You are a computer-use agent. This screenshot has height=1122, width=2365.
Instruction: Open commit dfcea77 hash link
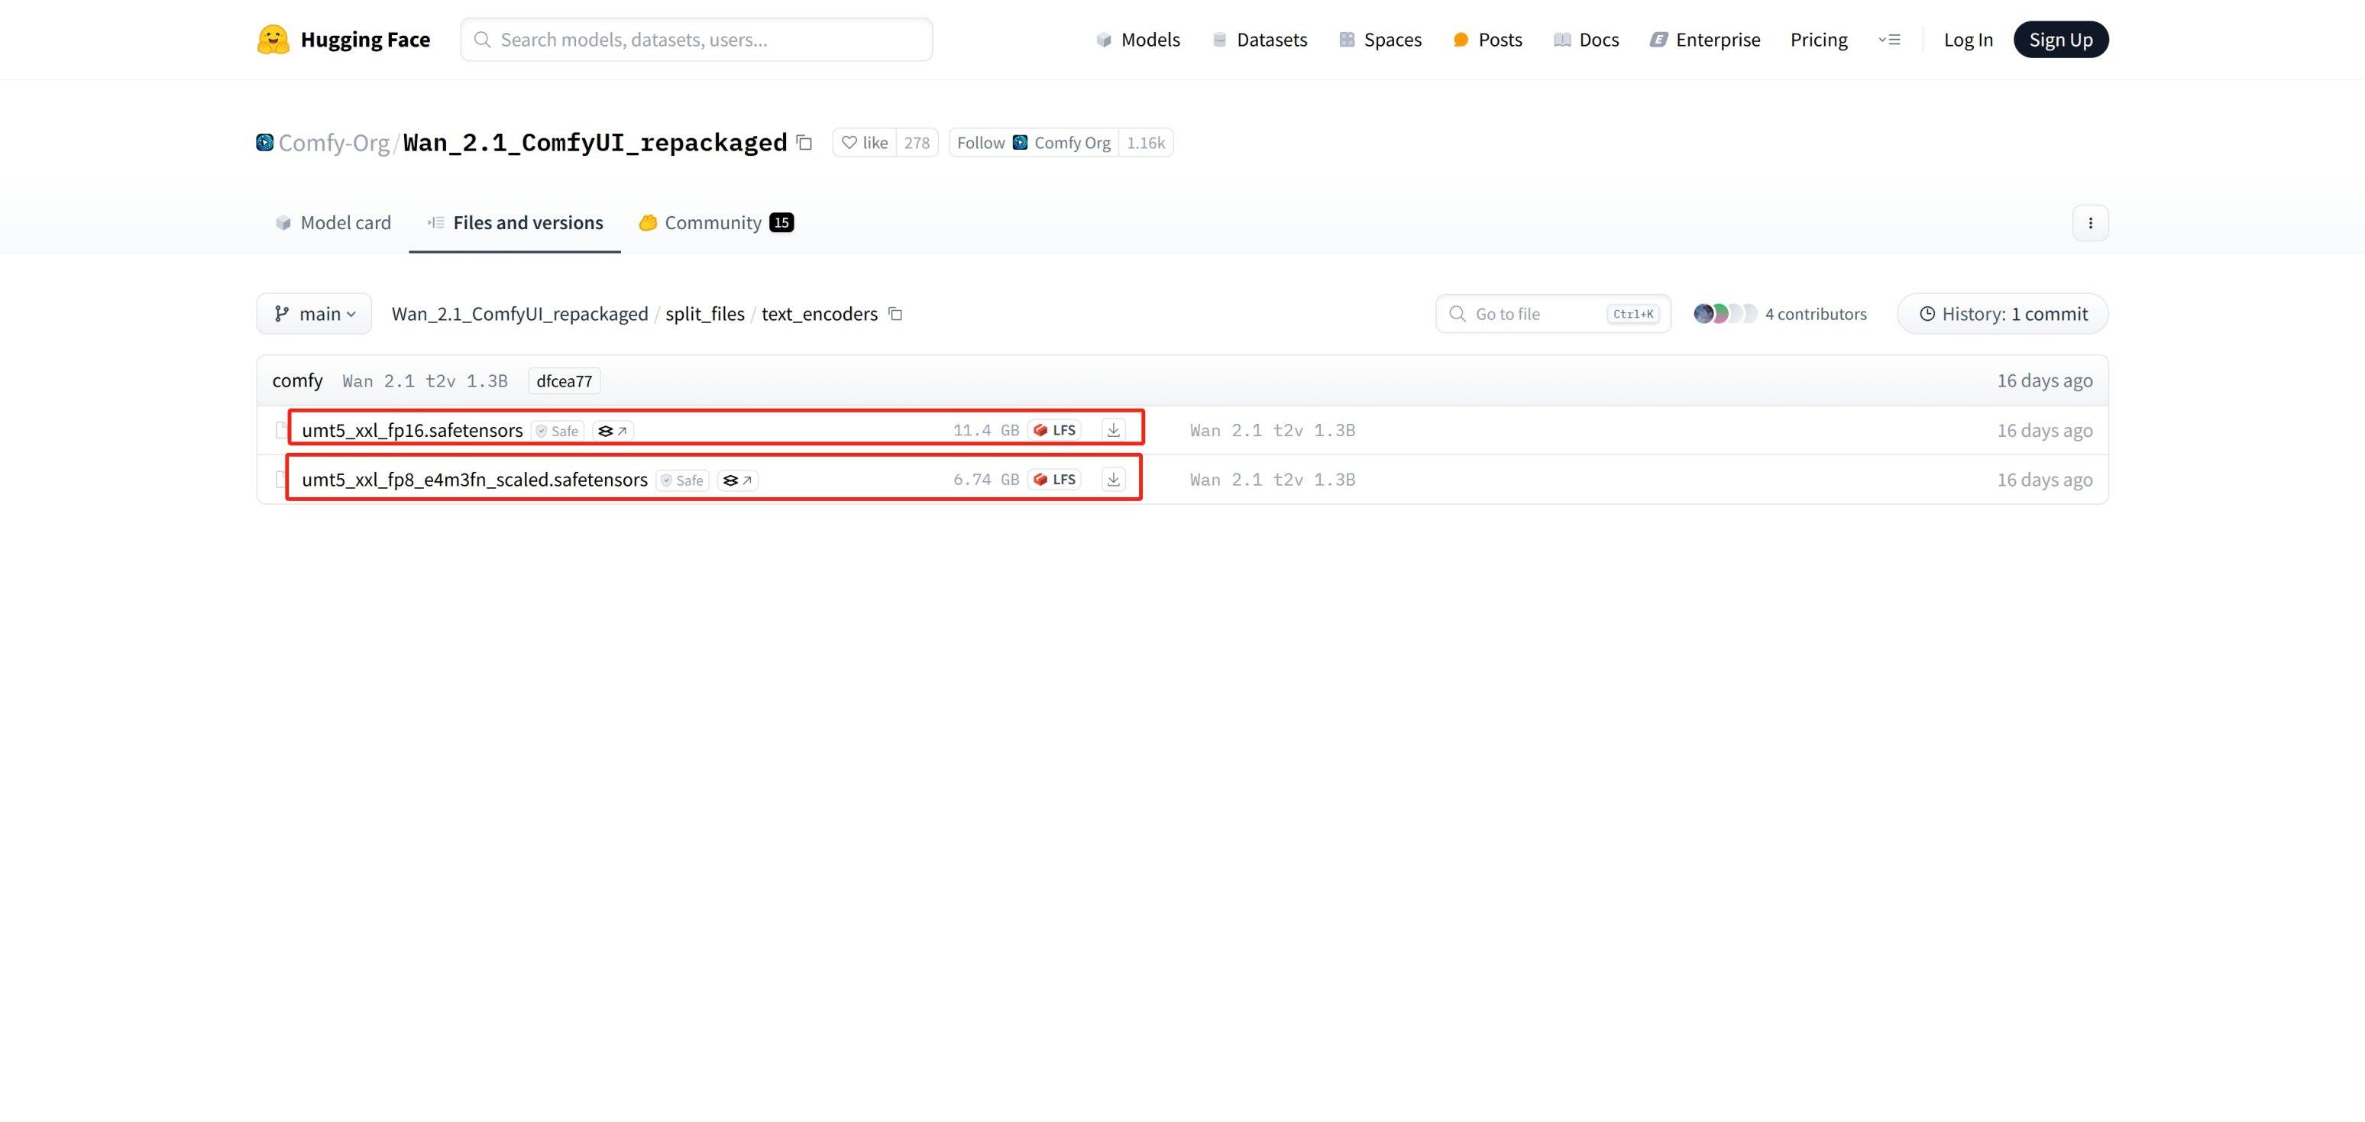(564, 381)
